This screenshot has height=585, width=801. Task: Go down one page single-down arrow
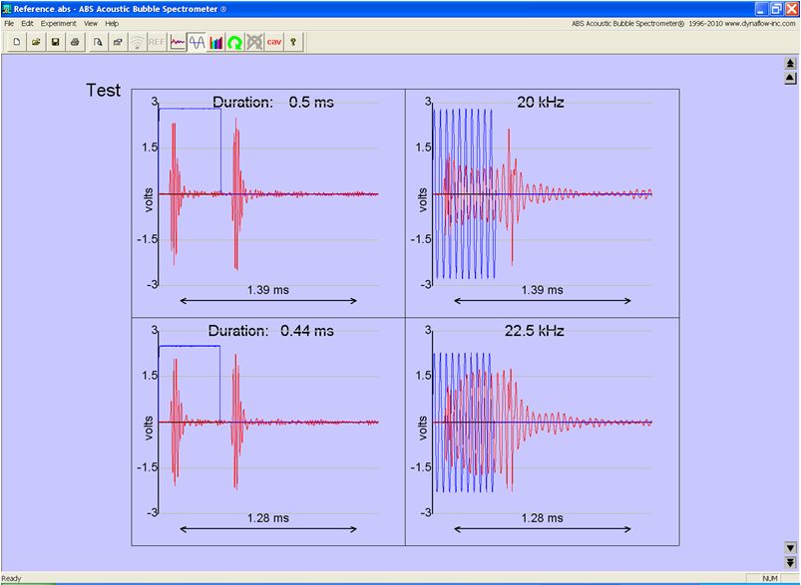[790, 548]
